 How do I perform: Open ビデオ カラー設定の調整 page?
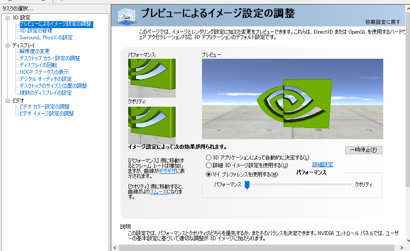(x=44, y=107)
